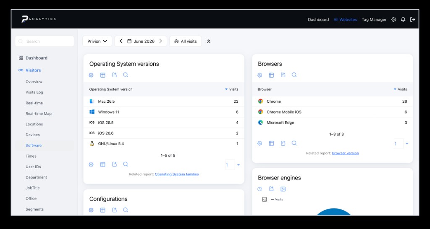Open top gear icon in Browsers widget
The width and height of the screenshot is (430, 229).
260,75
